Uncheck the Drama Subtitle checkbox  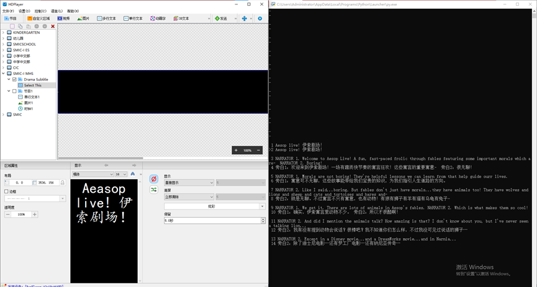[x=15, y=79]
